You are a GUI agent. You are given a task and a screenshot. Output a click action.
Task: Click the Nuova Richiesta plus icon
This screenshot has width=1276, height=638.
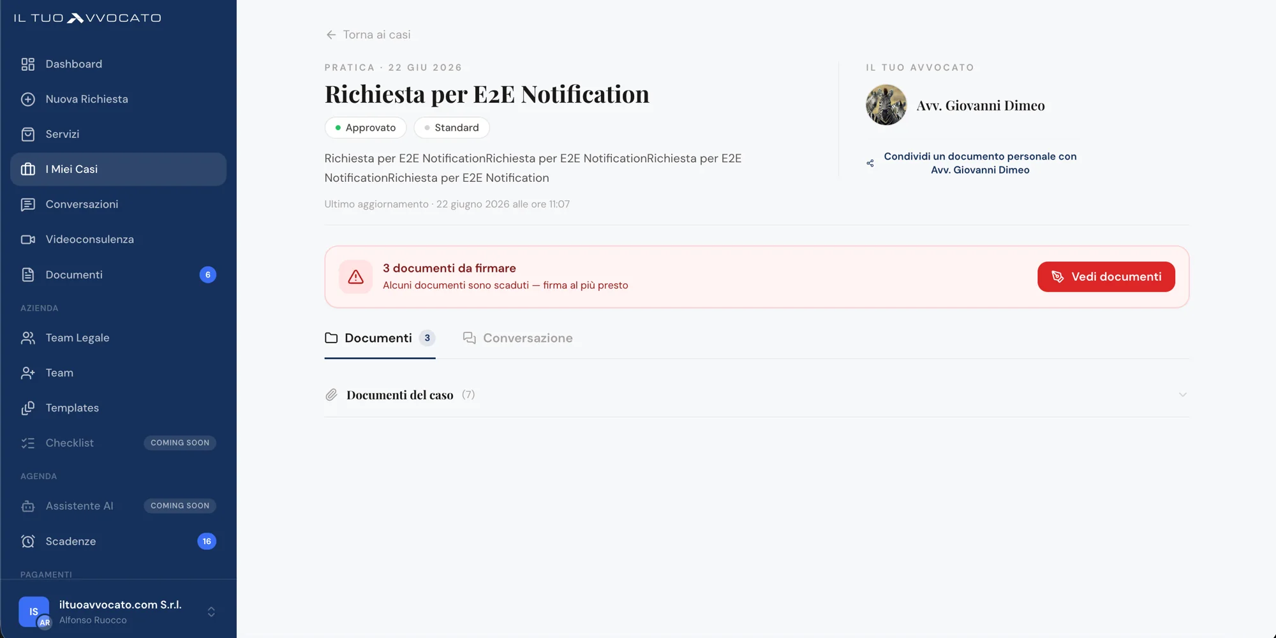[27, 99]
